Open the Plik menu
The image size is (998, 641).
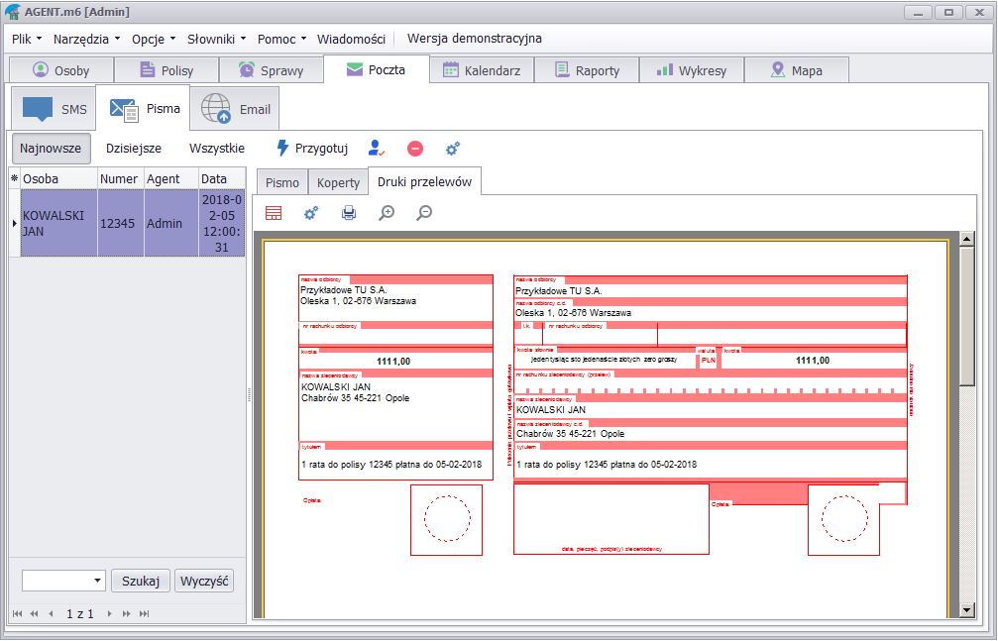pos(27,39)
